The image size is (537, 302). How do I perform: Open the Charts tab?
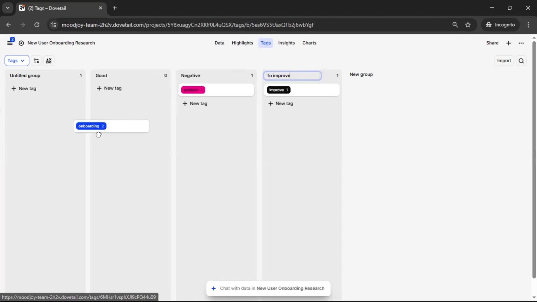click(x=309, y=43)
